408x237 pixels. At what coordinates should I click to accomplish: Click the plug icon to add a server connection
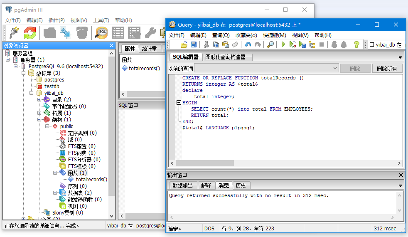pos(14,32)
